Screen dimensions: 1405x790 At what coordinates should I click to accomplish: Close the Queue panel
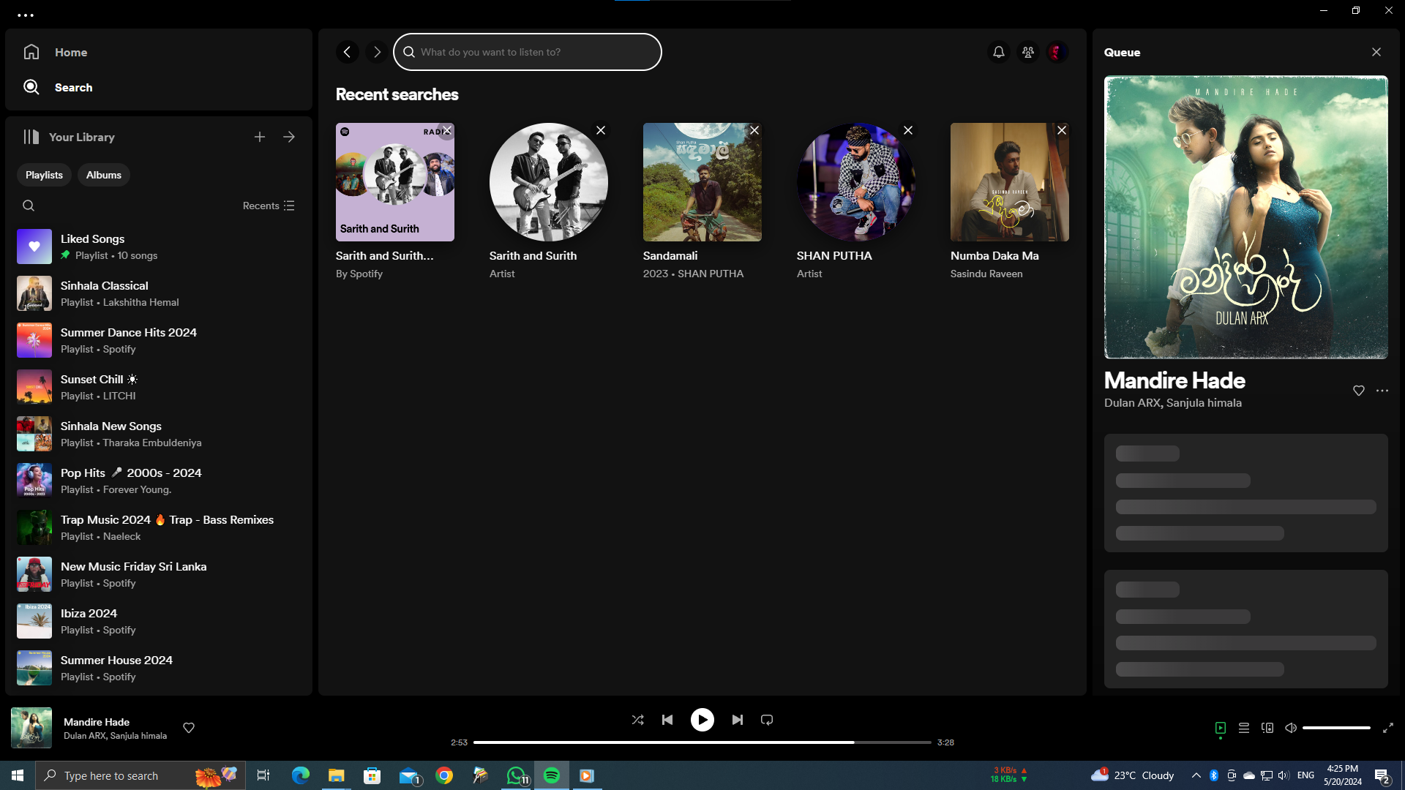tap(1376, 52)
